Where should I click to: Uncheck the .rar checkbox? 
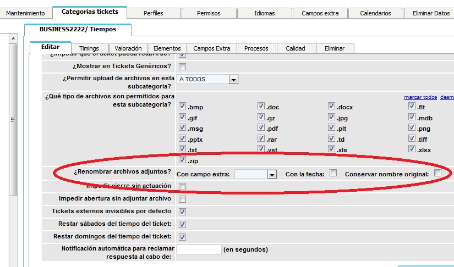click(x=261, y=138)
